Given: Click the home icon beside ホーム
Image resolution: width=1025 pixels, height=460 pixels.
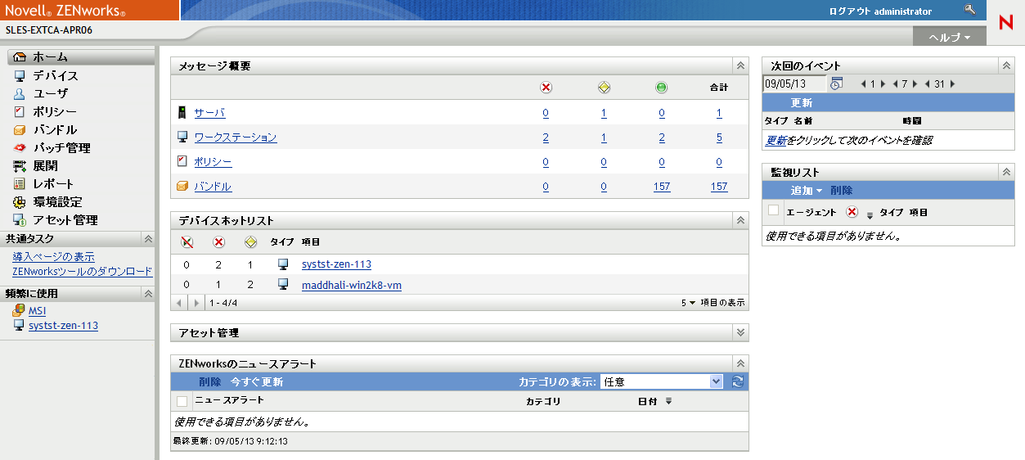Looking at the screenshot, I should tap(20, 57).
